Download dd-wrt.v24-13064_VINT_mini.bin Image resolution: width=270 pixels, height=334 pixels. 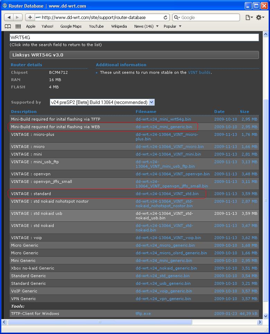click(x=168, y=154)
